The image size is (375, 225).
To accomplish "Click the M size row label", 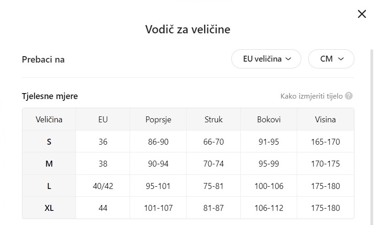I will tap(49, 163).
